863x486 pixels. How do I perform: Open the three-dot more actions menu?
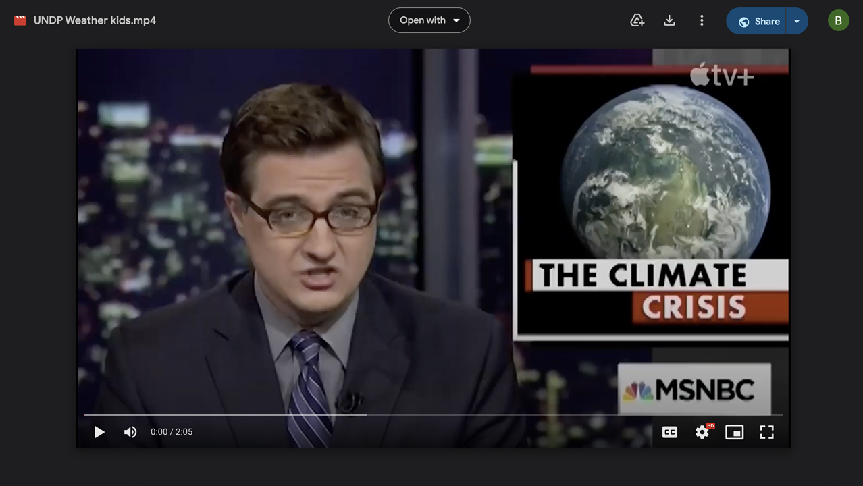pyautogui.click(x=702, y=20)
